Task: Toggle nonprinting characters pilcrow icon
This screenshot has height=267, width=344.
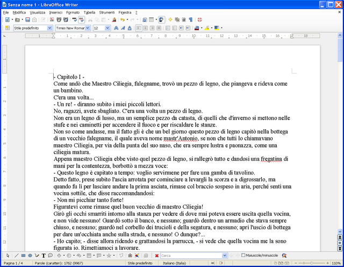Action: point(190,20)
